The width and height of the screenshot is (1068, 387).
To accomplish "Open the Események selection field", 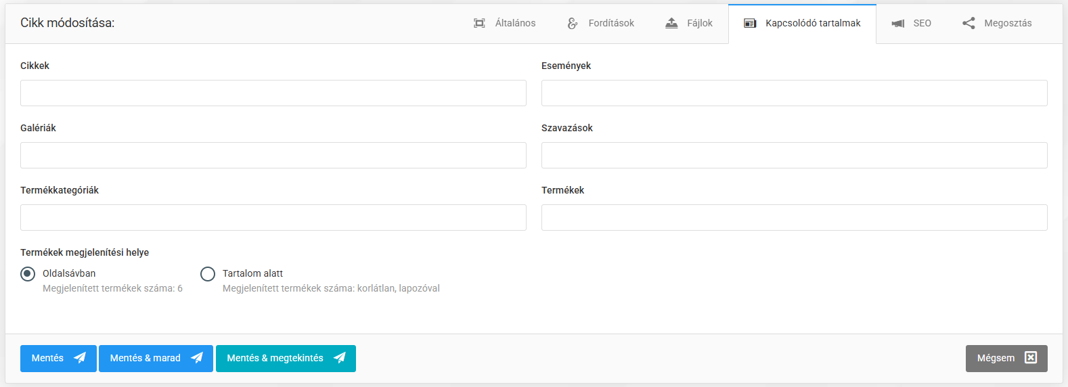I will coord(794,93).
